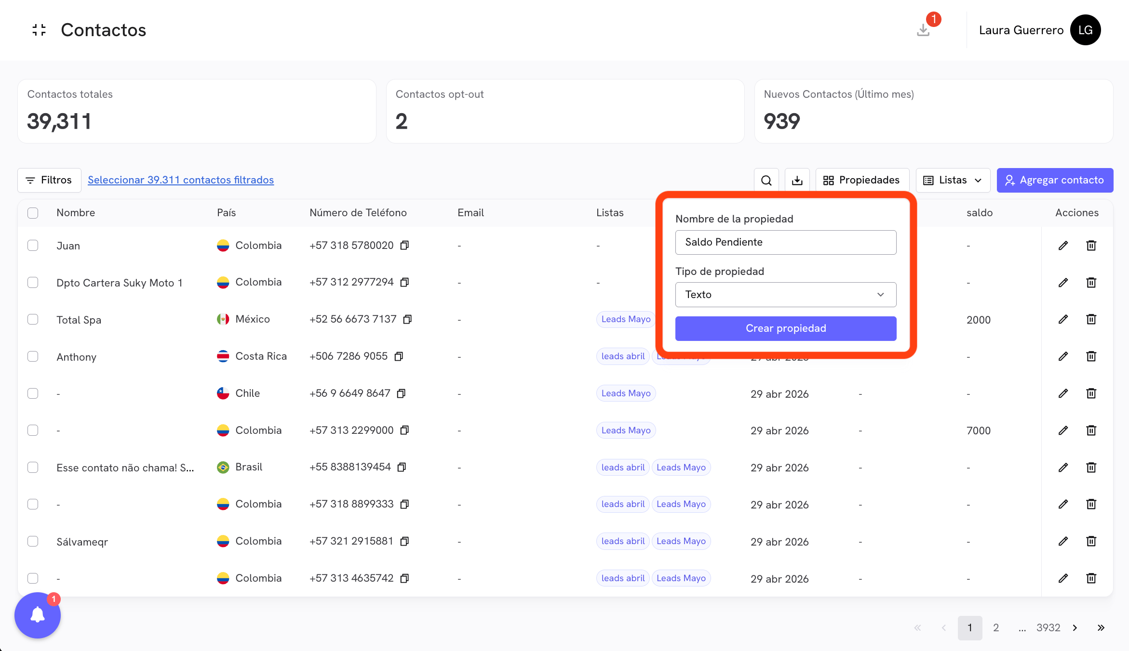Click Leads Mayo tag in Total Spa row
The height and width of the screenshot is (651, 1129).
(626, 319)
